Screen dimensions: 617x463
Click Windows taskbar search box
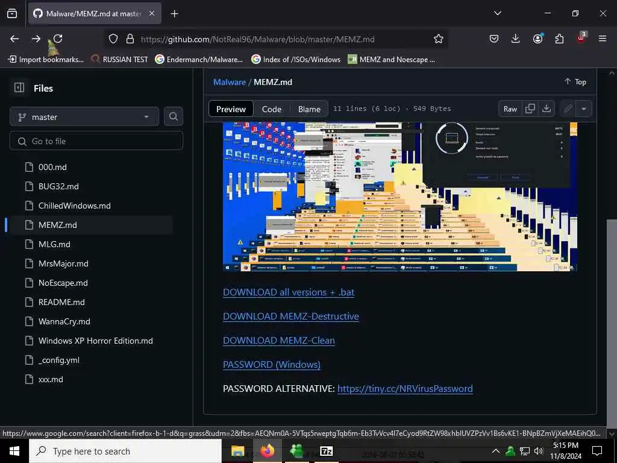pyautogui.click(x=125, y=451)
